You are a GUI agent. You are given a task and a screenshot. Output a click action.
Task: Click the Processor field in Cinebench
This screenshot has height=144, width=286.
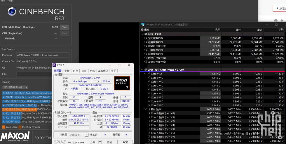pyautogui.click(x=43, y=55)
